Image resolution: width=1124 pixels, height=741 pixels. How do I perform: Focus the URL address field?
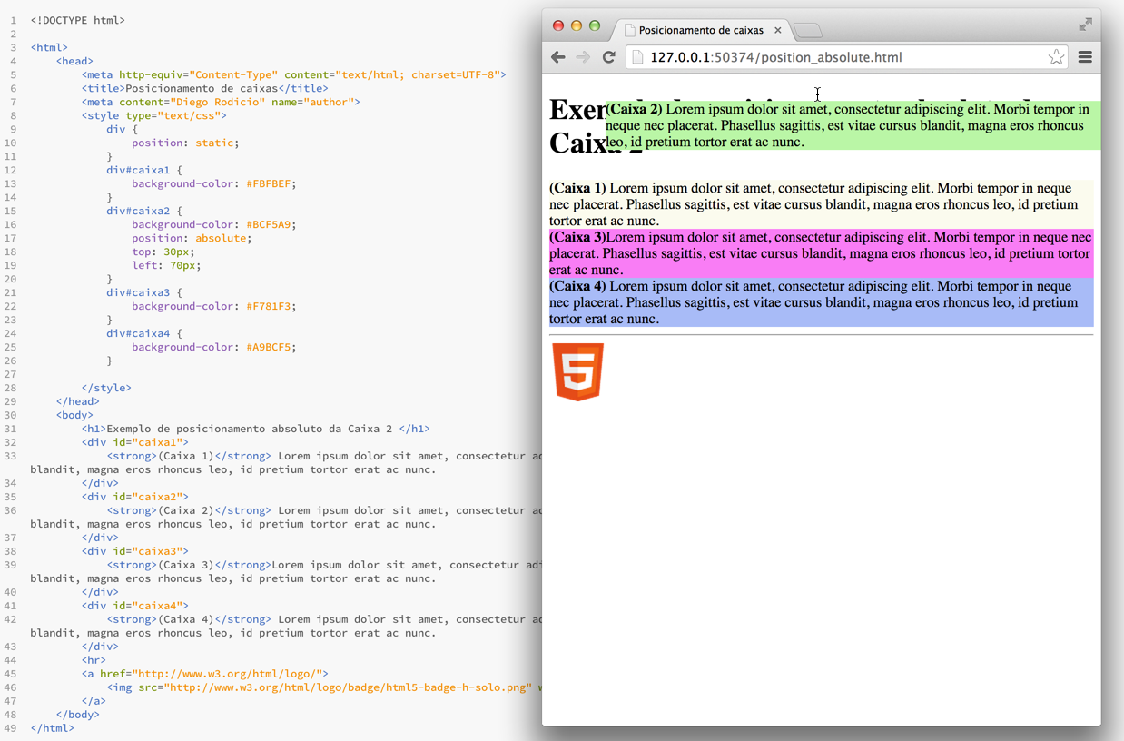point(835,57)
